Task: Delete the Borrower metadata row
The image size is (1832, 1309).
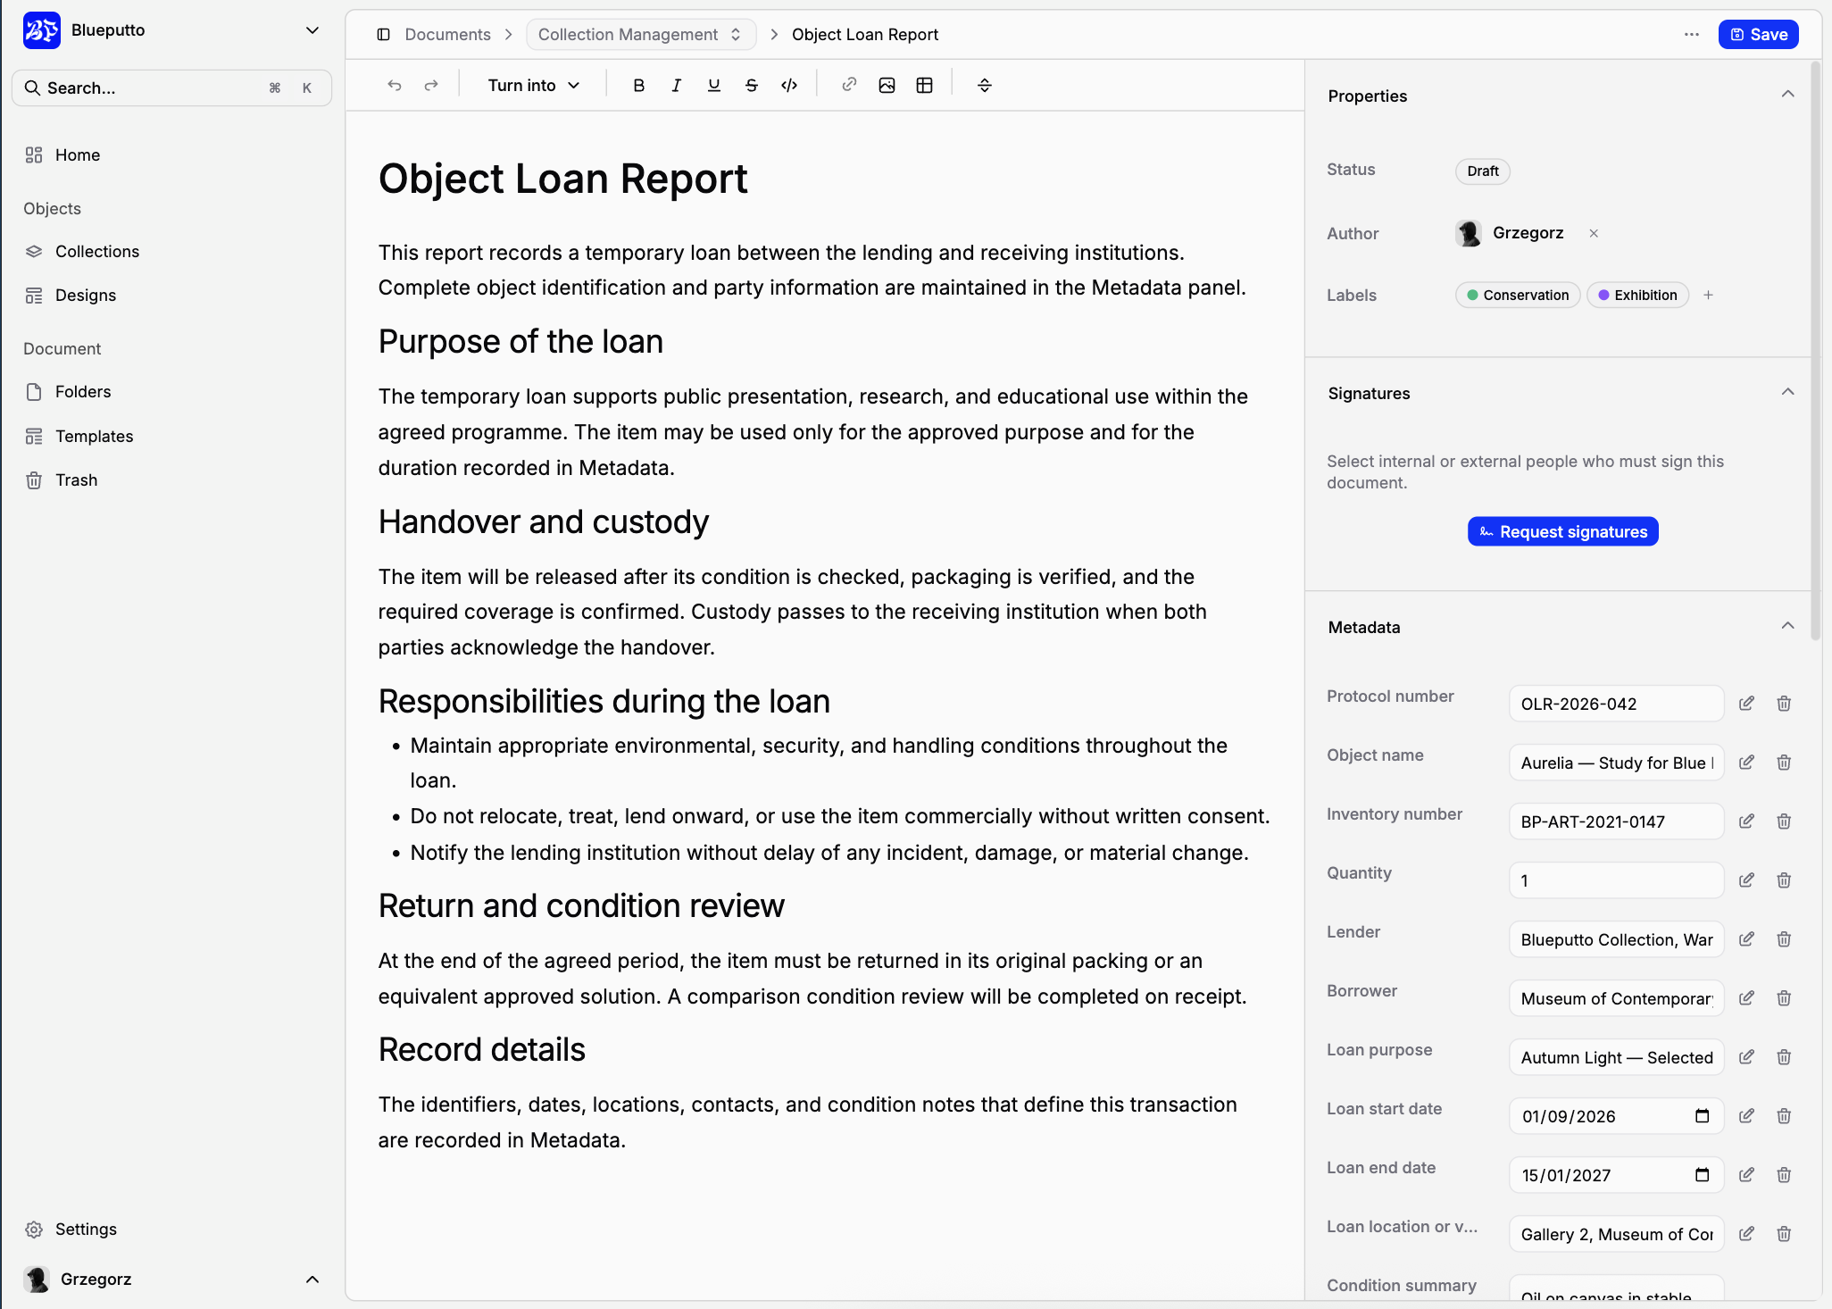Action: pyautogui.click(x=1784, y=998)
